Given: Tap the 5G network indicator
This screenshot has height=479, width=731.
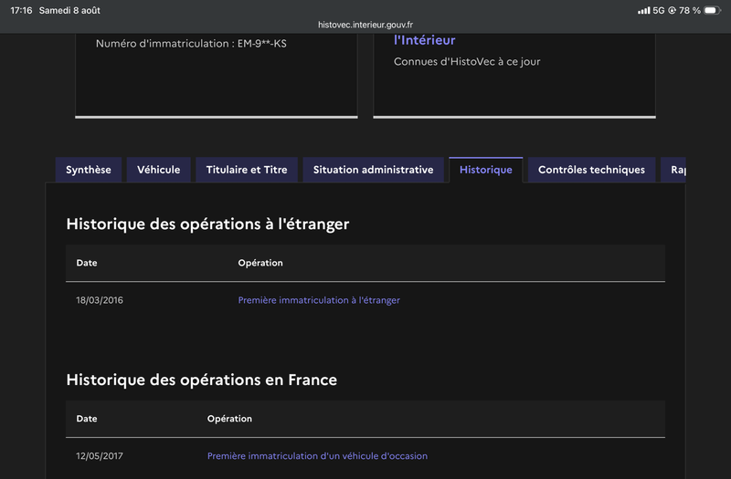Looking at the screenshot, I should (x=659, y=10).
